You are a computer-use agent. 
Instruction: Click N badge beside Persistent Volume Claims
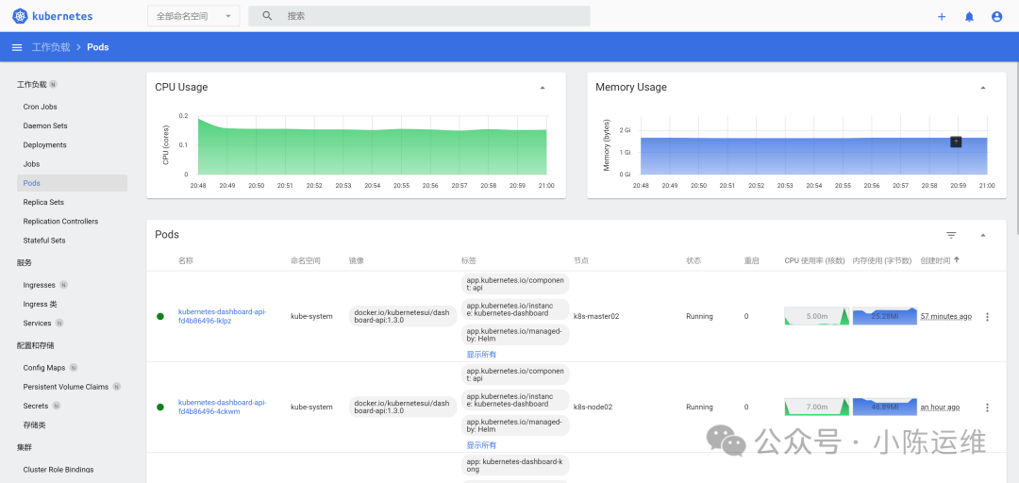pos(116,387)
